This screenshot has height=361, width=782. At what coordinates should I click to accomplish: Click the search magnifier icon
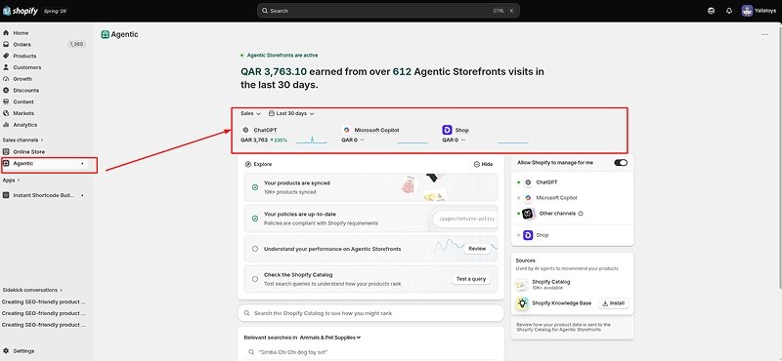coord(264,11)
